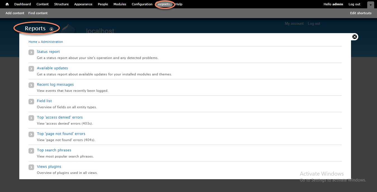
Task: Log out via the top toolbar
Action: 354,4
